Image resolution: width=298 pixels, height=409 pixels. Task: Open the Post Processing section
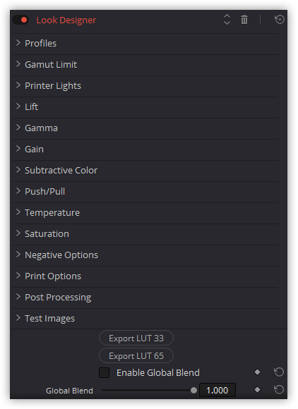pyautogui.click(x=145, y=298)
